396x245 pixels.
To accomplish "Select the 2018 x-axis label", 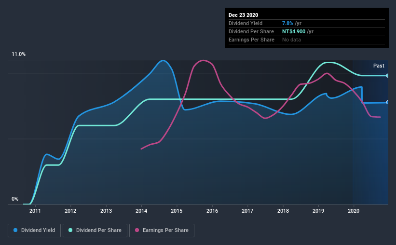I will [283, 211].
